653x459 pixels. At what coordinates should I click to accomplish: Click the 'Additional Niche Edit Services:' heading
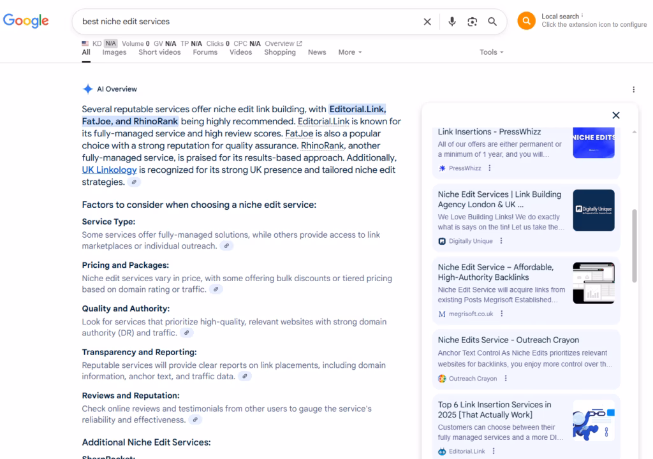(146, 442)
